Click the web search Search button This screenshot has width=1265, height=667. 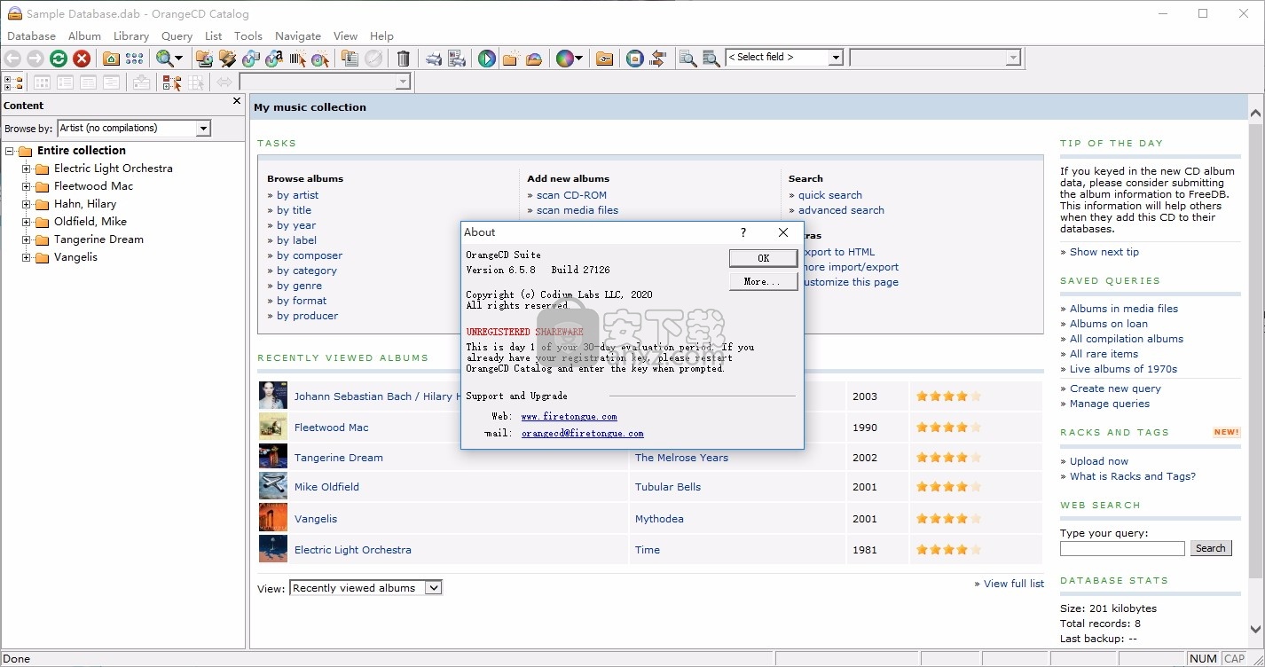pos(1211,548)
